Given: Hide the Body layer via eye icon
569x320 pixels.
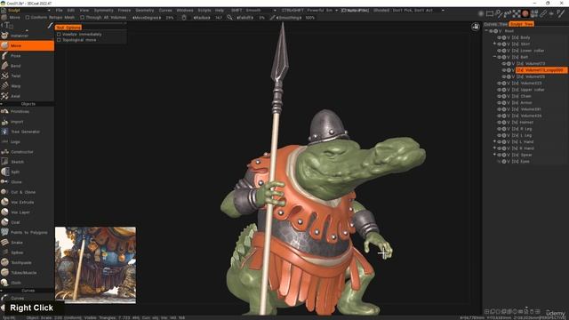Looking at the screenshot, I should (499, 37).
